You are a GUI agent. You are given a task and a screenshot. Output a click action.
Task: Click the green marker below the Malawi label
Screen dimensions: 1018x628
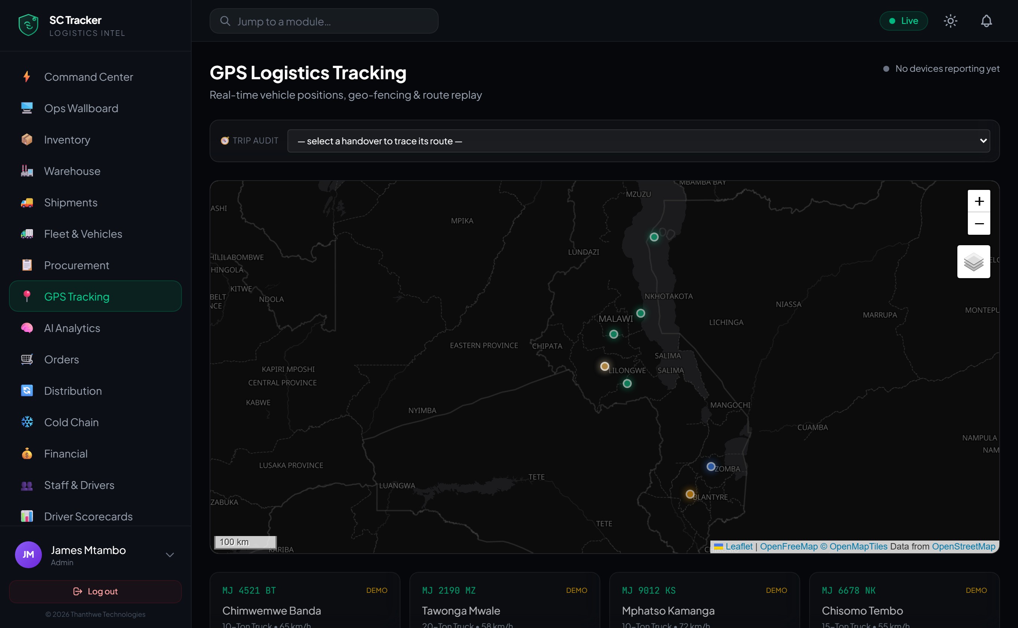pyautogui.click(x=614, y=334)
